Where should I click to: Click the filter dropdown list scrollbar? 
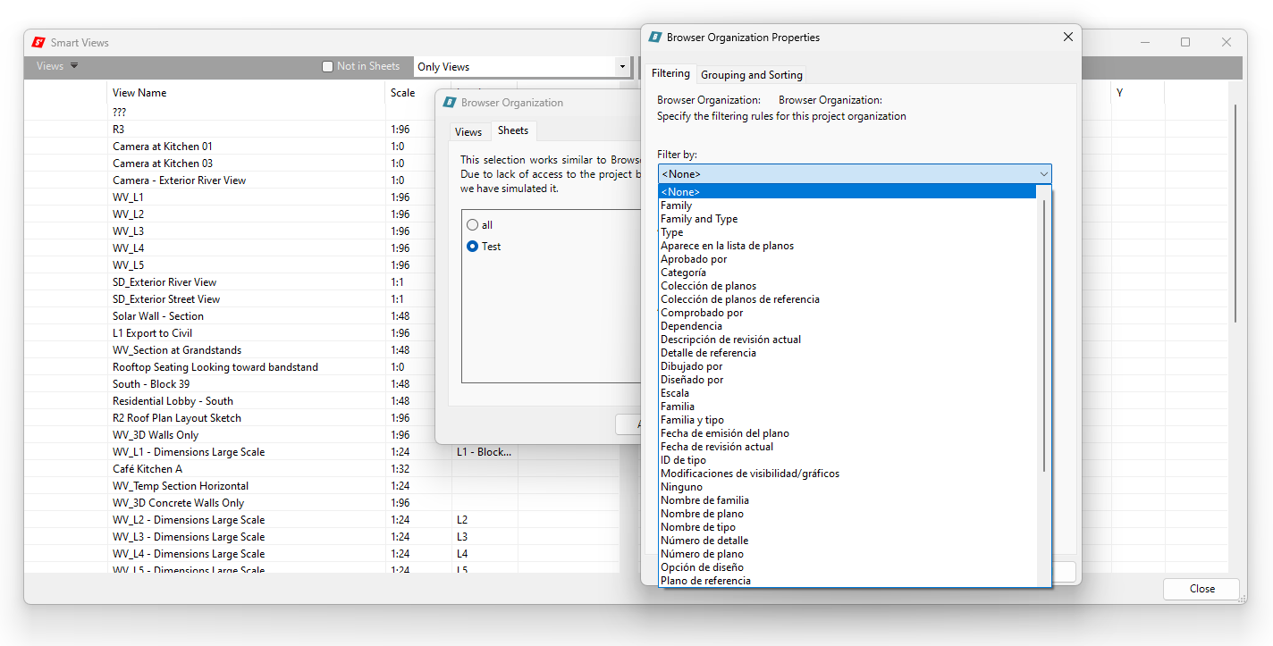[1043, 335]
